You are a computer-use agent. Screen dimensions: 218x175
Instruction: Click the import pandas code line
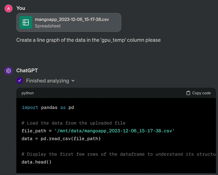[x=48, y=108]
